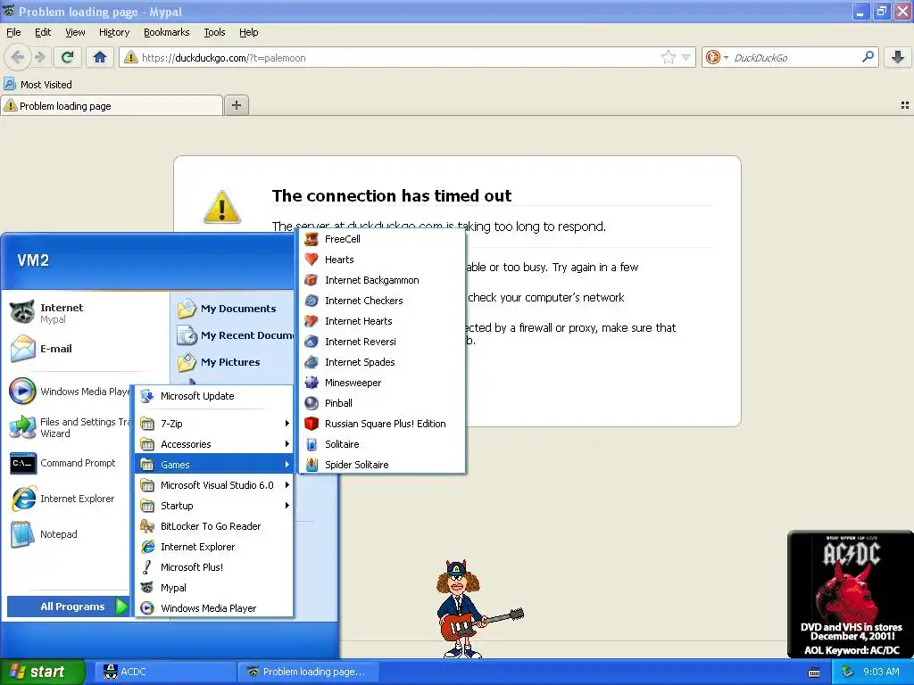Expand the Accessories submenu
Viewport: 914px width, 685px height.
(214, 444)
